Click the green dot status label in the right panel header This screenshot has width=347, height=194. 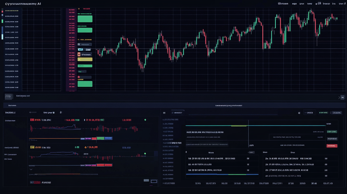point(323,113)
